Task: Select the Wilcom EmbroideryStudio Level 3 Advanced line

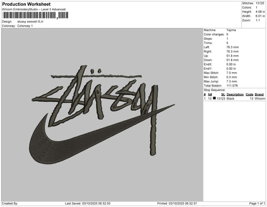Action: click(x=34, y=9)
